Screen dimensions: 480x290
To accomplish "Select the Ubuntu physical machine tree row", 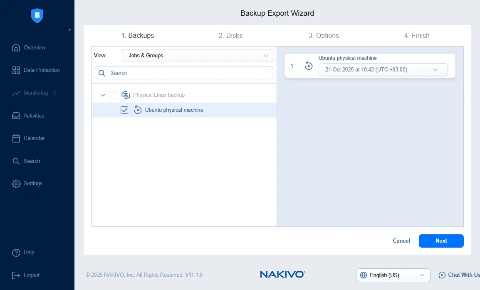I will pyautogui.click(x=184, y=110).
